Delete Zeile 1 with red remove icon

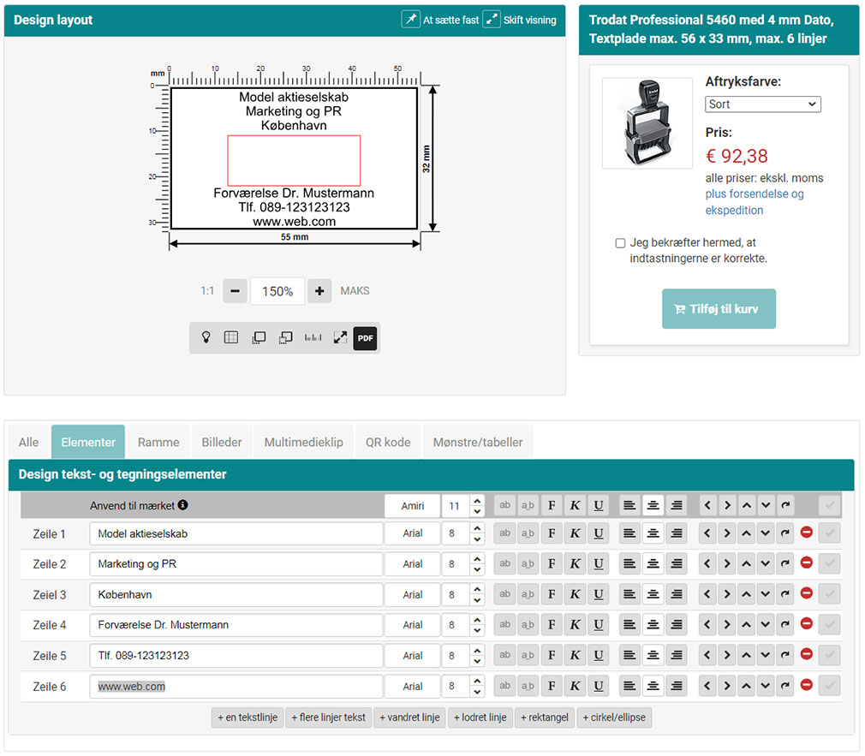pyautogui.click(x=806, y=533)
